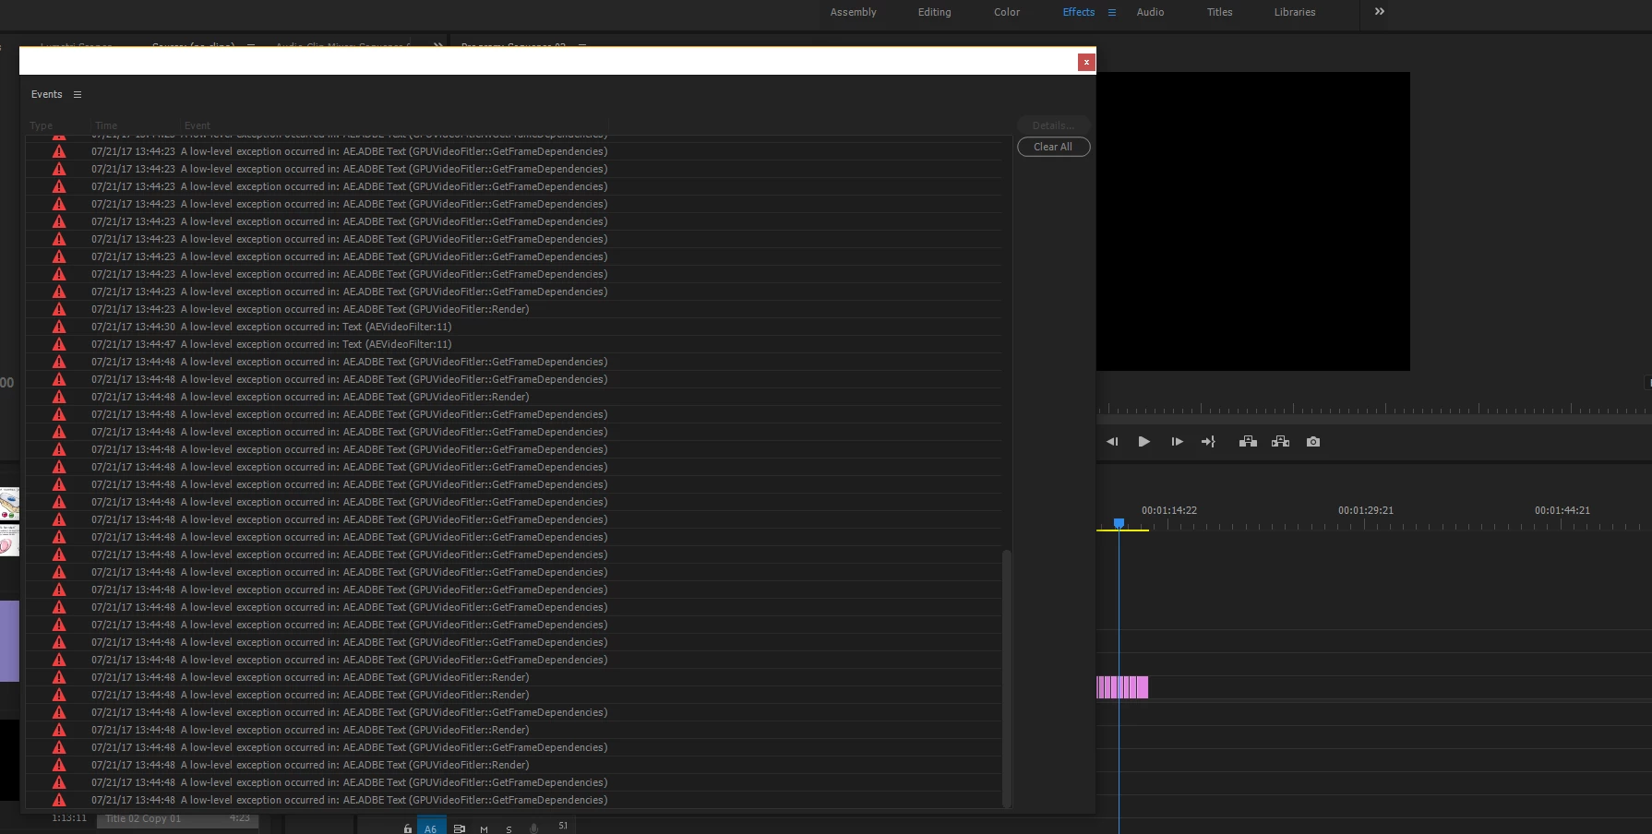
Task: Click the Clear All button
Action: (1053, 147)
